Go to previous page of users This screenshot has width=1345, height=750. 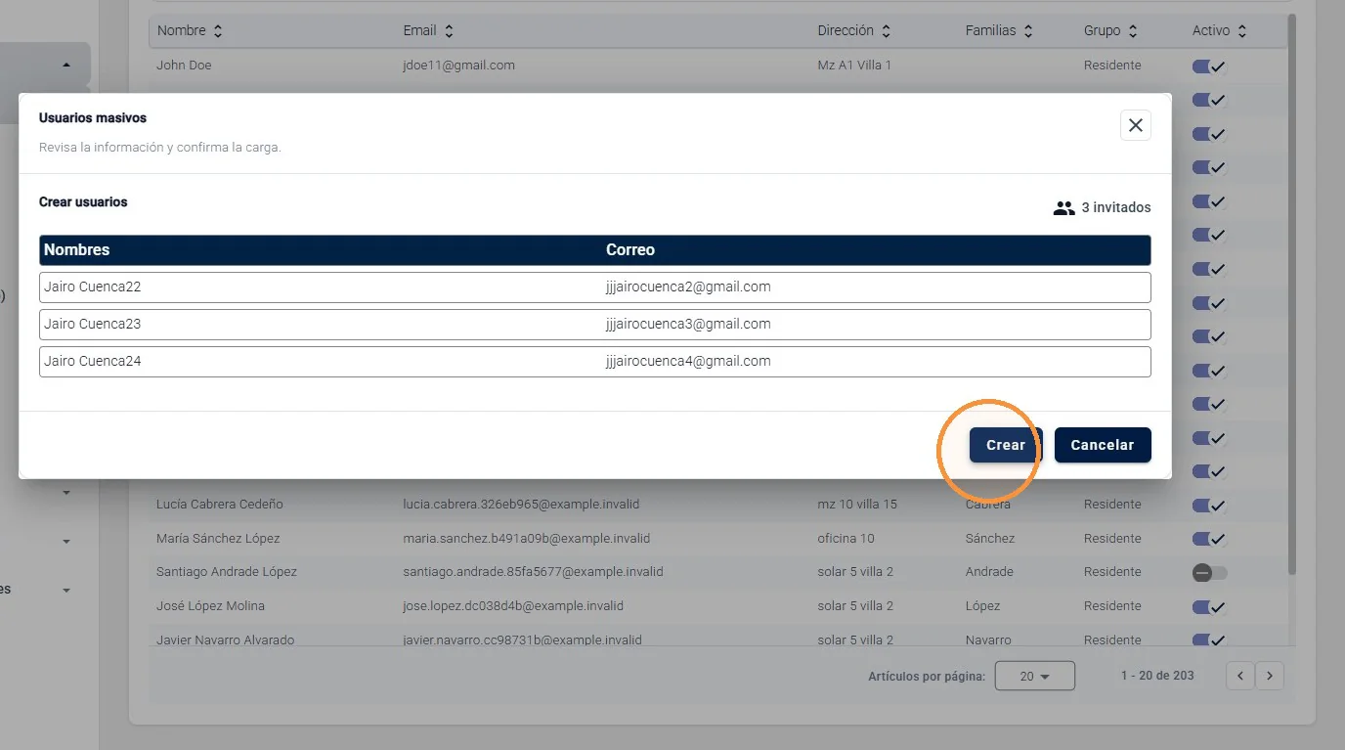(x=1240, y=676)
